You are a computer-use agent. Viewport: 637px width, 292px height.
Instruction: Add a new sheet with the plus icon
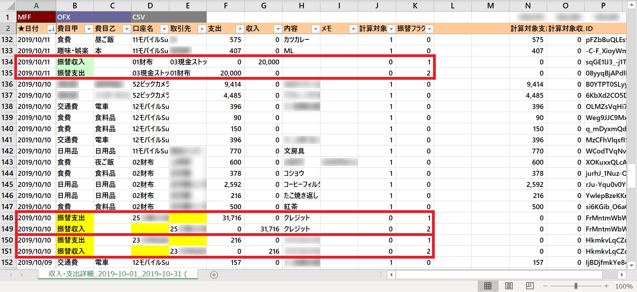tap(214, 275)
